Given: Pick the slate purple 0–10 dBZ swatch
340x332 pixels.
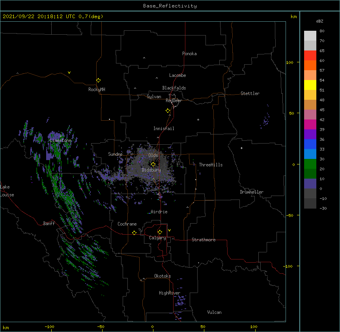Looking at the screenshot, I should tap(310, 184).
